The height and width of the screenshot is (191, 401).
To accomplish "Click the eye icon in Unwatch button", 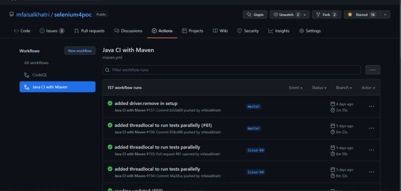I will 276,14.
